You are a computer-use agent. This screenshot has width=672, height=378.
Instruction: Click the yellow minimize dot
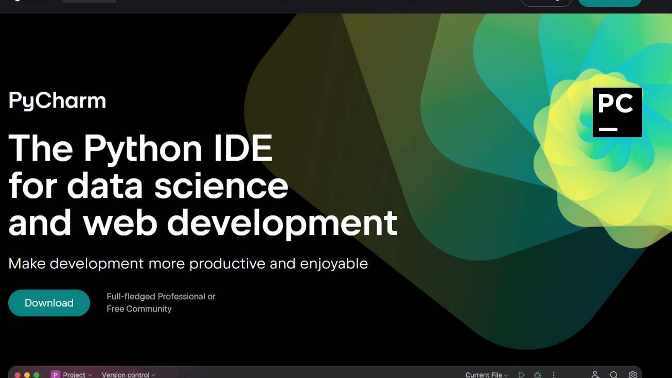click(x=27, y=375)
